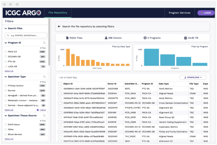Open the Program Services menu item
217x145 pixels.
click(179, 13)
